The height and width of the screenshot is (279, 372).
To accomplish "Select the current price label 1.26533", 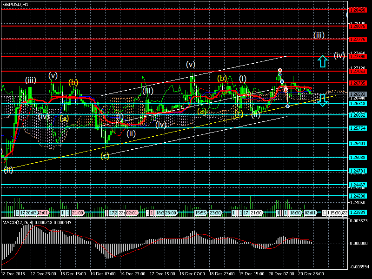I will (x=358, y=94).
